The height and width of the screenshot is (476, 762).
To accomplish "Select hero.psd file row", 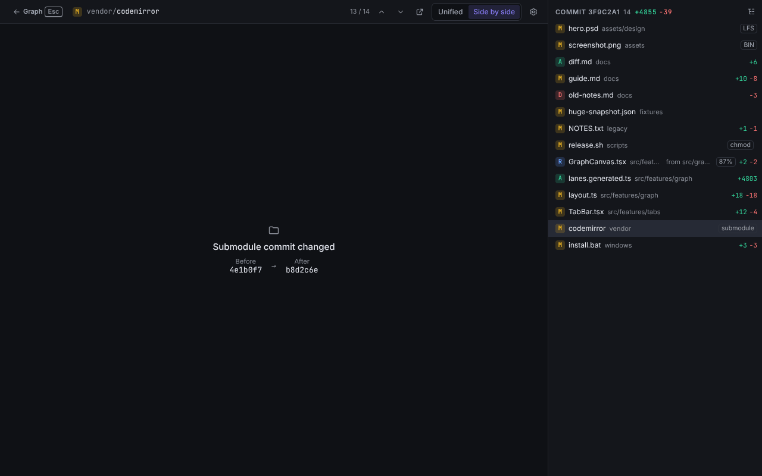I will [x=655, y=29].
